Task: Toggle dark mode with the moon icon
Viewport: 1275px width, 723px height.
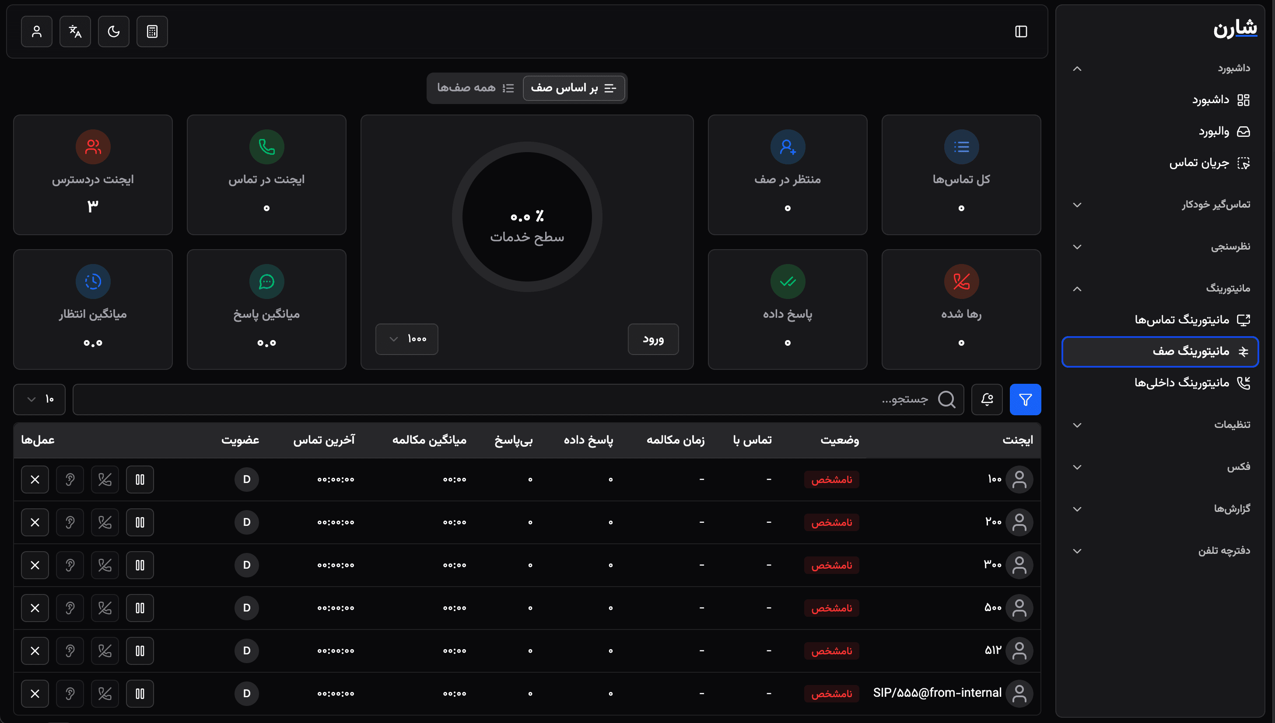Action: (114, 32)
